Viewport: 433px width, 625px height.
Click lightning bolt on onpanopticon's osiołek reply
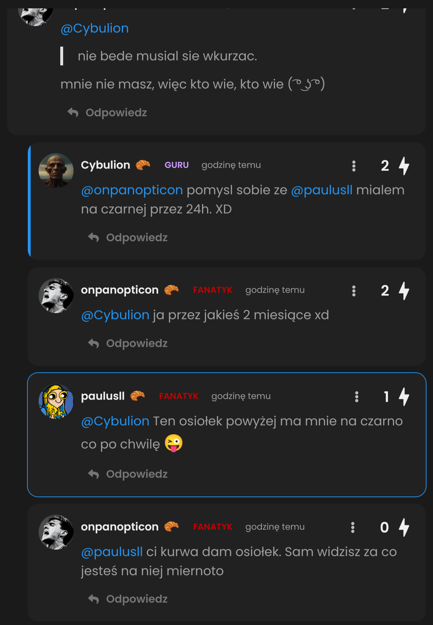[404, 527]
